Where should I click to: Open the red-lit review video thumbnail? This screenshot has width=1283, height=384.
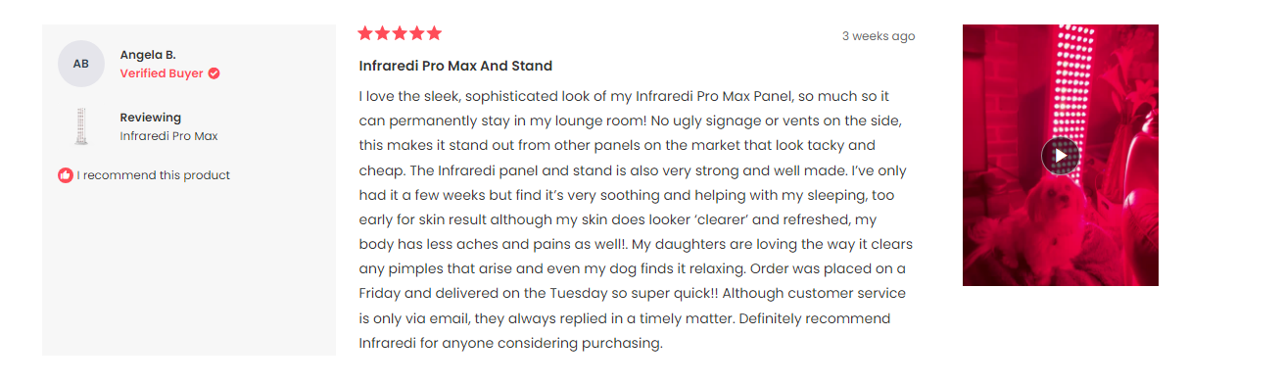(x=1061, y=155)
